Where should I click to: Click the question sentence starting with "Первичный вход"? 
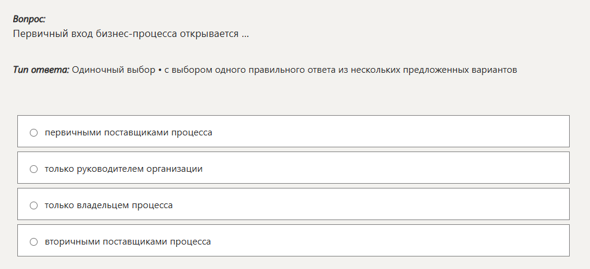(131, 33)
